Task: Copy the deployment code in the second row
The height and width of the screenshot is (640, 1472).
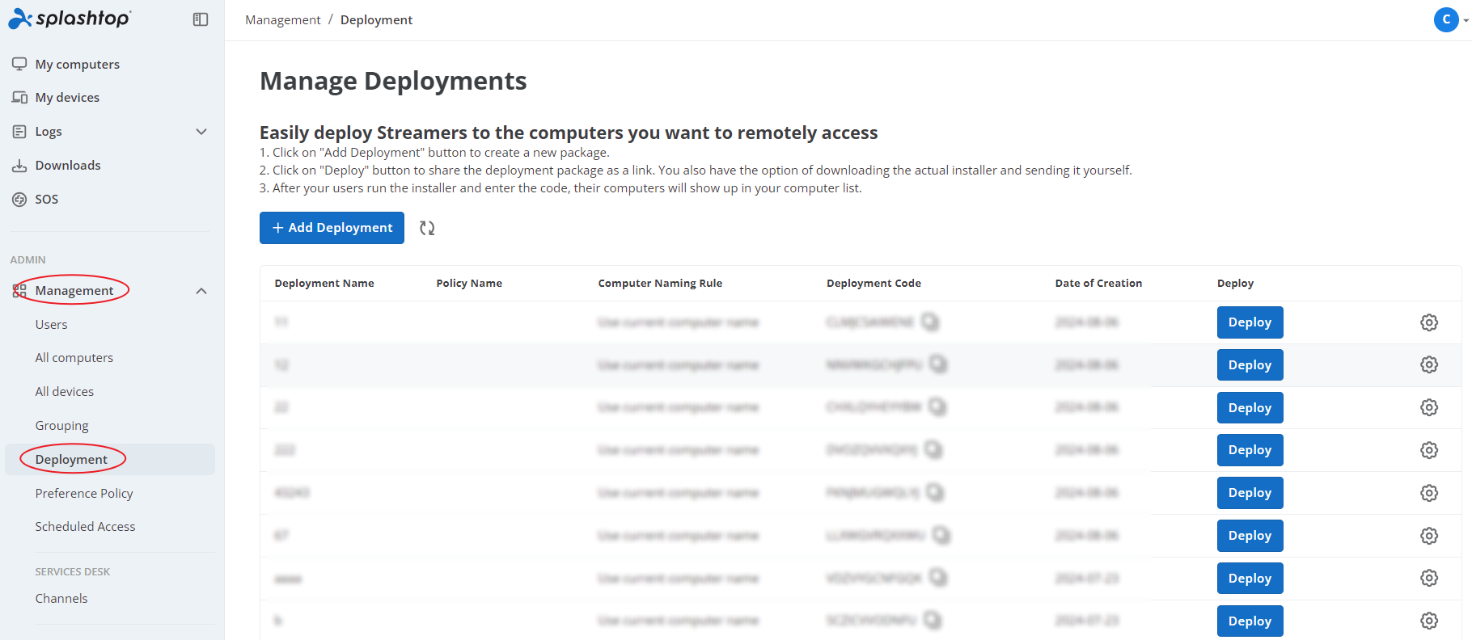Action: (x=938, y=364)
